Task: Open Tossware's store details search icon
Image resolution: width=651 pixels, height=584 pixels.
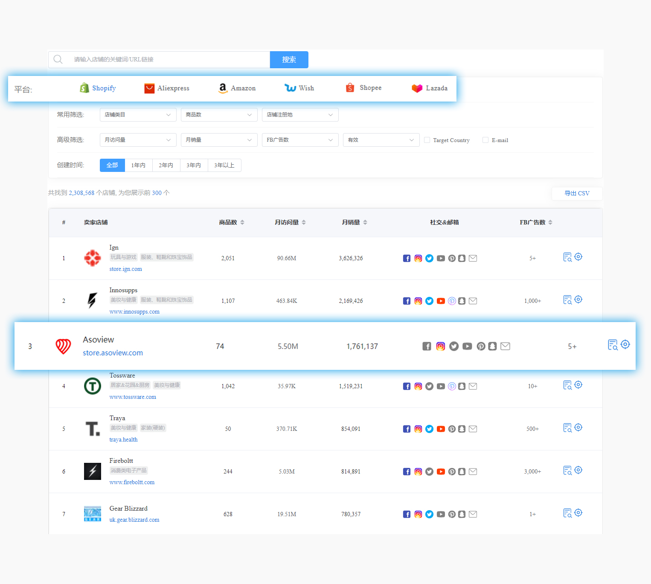Action: [567, 385]
